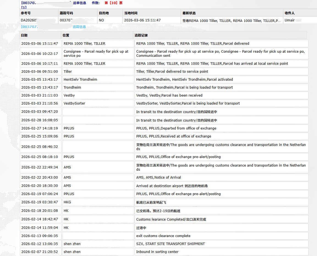Click record Customs learance Completed
Viewport: 317px width, 256px height.
coord(221,219)
